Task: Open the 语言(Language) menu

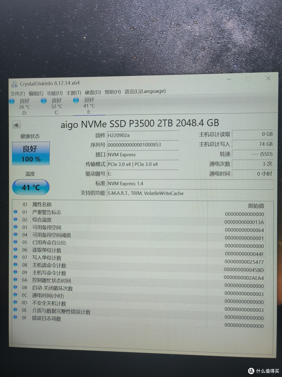Action: tap(144, 91)
